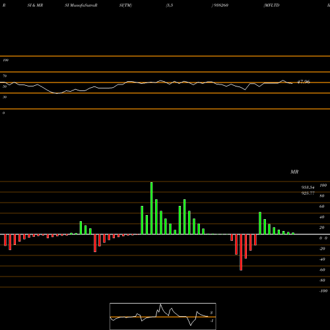Select the 953.54 value text

click(308, 187)
